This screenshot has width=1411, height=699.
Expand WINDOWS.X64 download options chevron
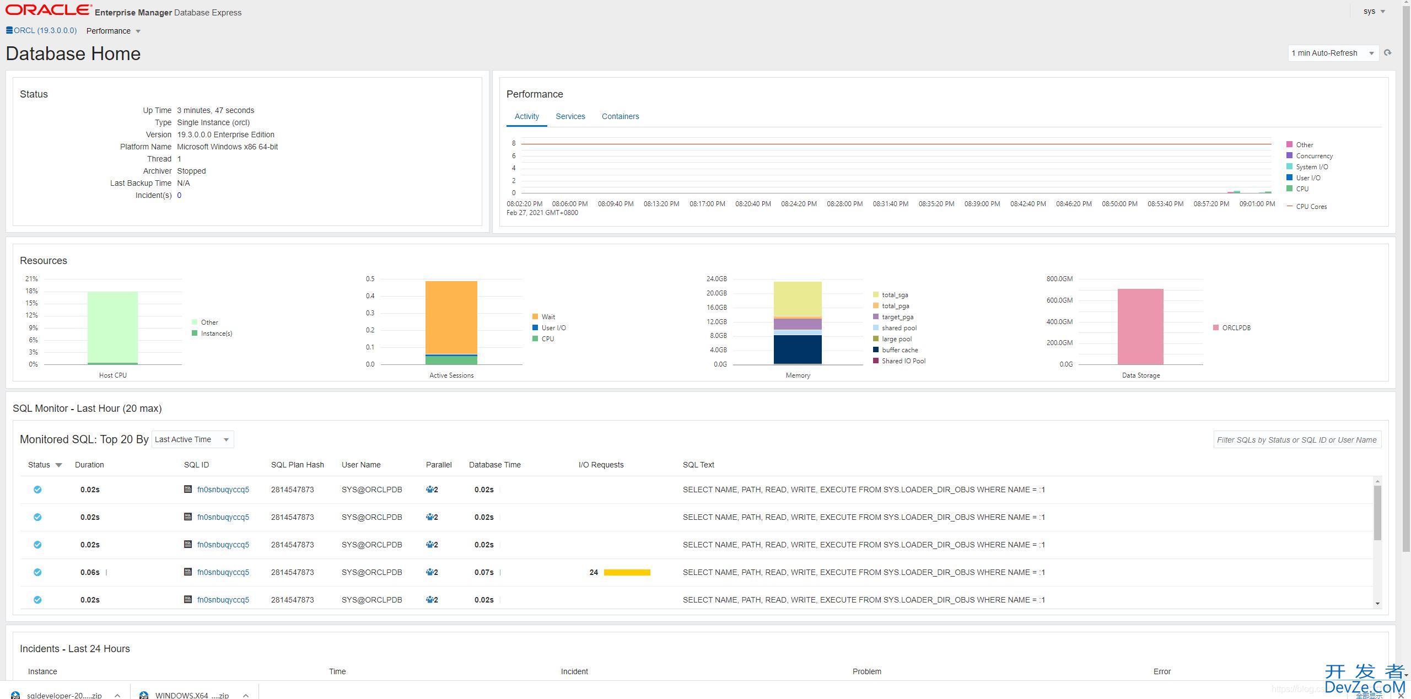(x=246, y=695)
